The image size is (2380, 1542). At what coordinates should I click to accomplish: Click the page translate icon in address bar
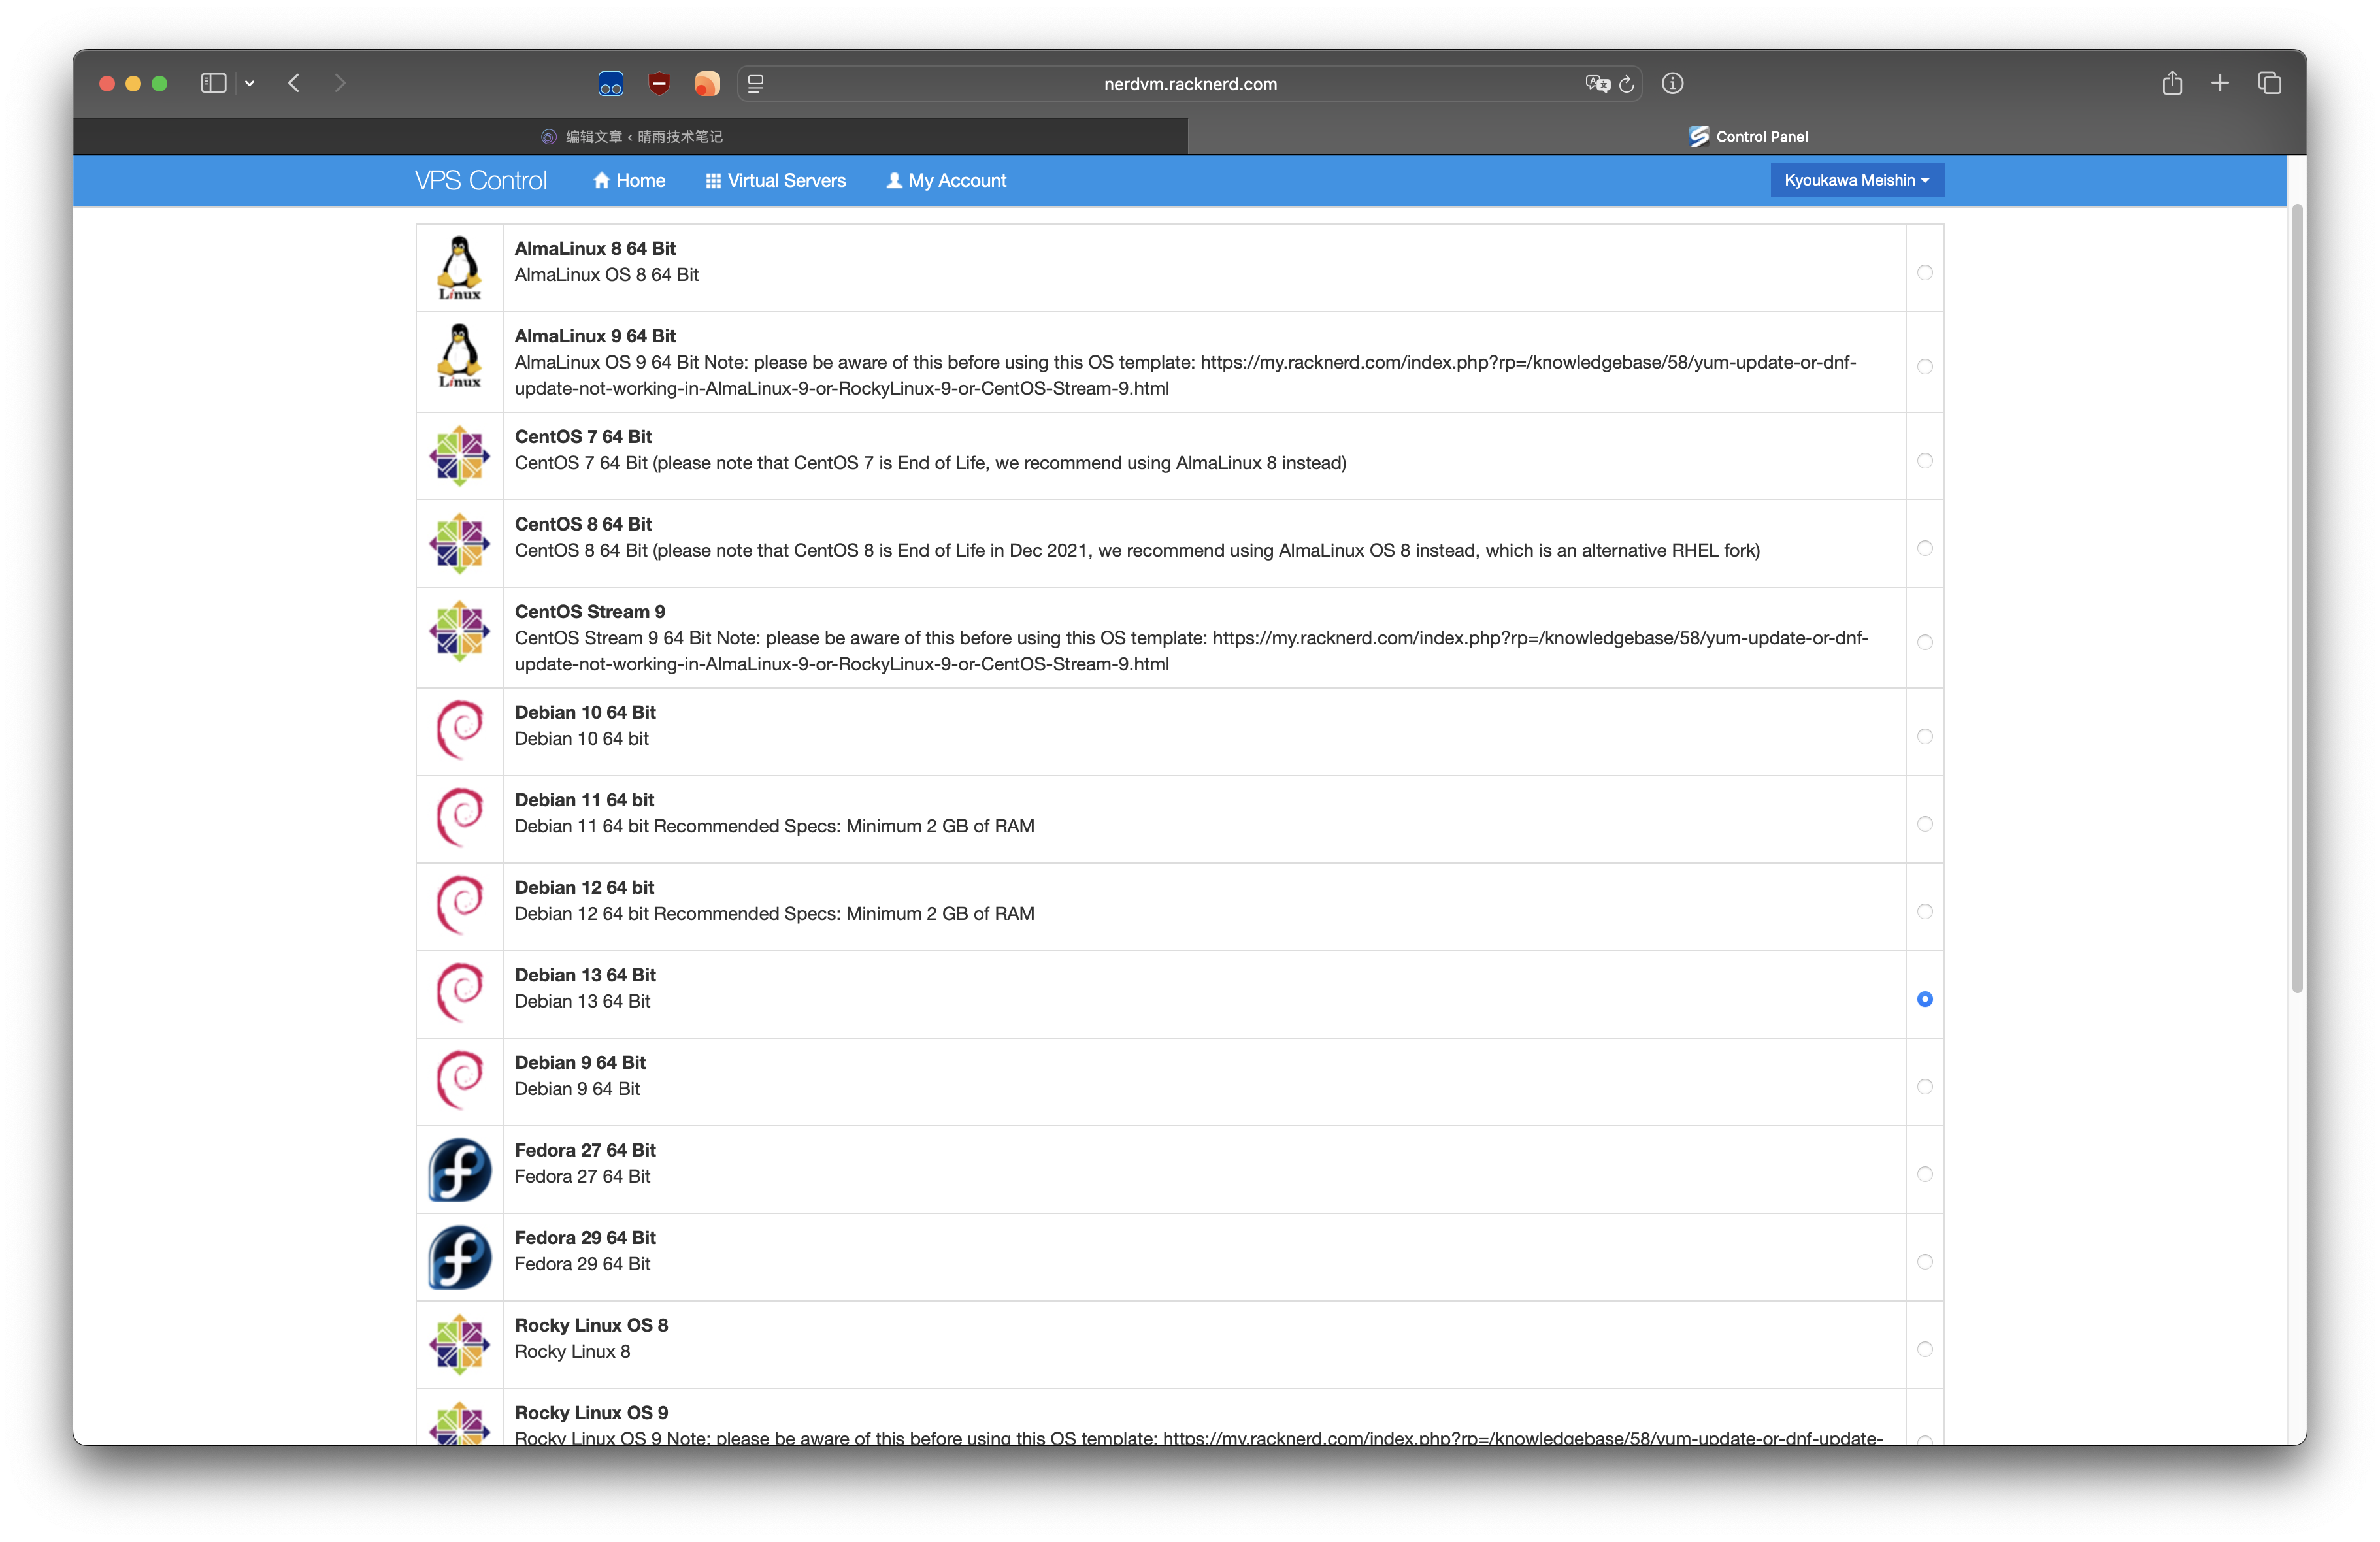coord(1597,84)
